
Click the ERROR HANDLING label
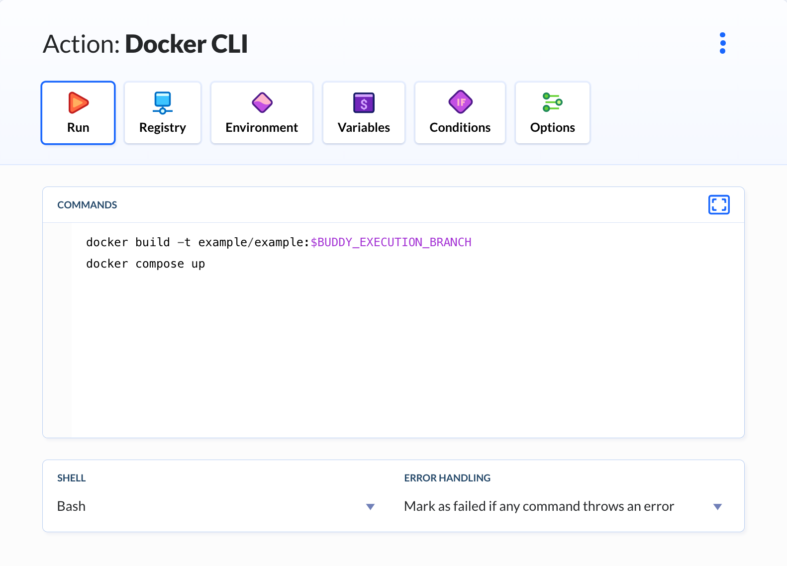pyautogui.click(x=447, y=478)
